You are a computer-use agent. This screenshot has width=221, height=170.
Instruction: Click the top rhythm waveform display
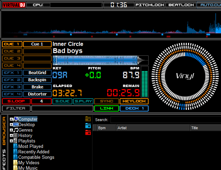pos(111,24)
